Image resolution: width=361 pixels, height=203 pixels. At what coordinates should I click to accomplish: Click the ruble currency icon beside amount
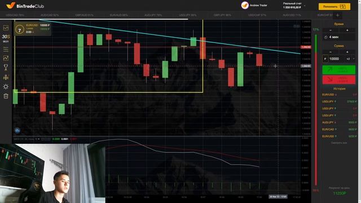[325, 59]
